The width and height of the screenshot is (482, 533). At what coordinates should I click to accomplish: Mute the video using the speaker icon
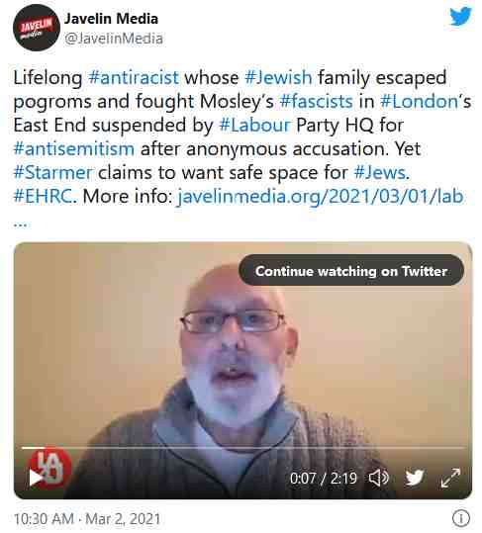click(379, 478)
